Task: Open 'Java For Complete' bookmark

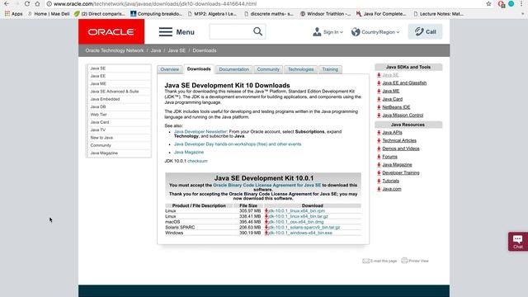Action: point(381,14)
